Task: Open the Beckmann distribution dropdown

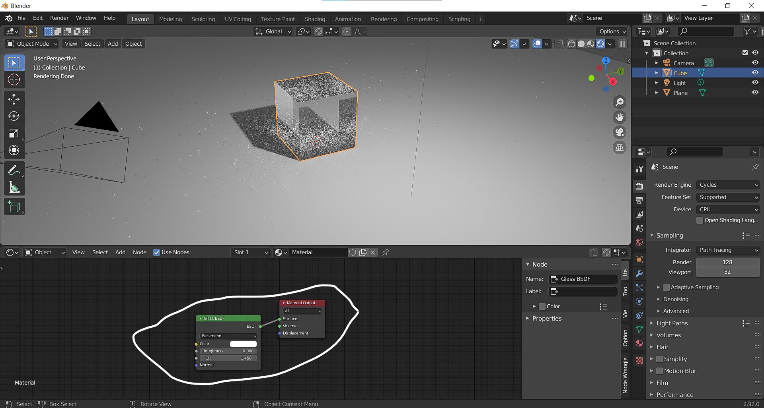Action: (228, 336)
